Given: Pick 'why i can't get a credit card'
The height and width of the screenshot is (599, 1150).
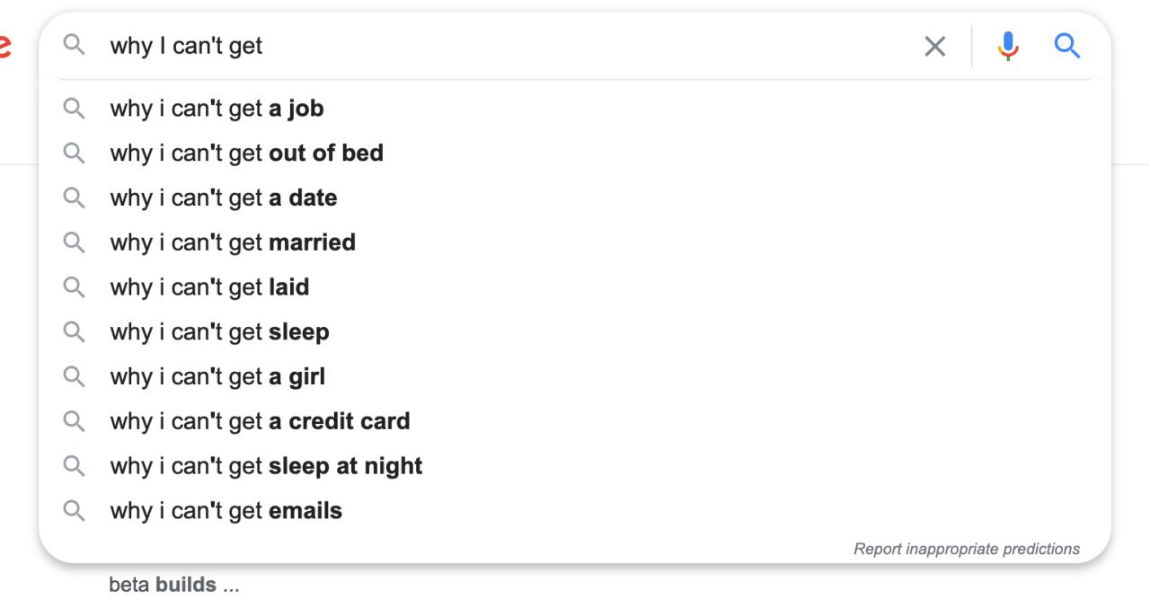Looking at the screenshot, I should point(575,421).
